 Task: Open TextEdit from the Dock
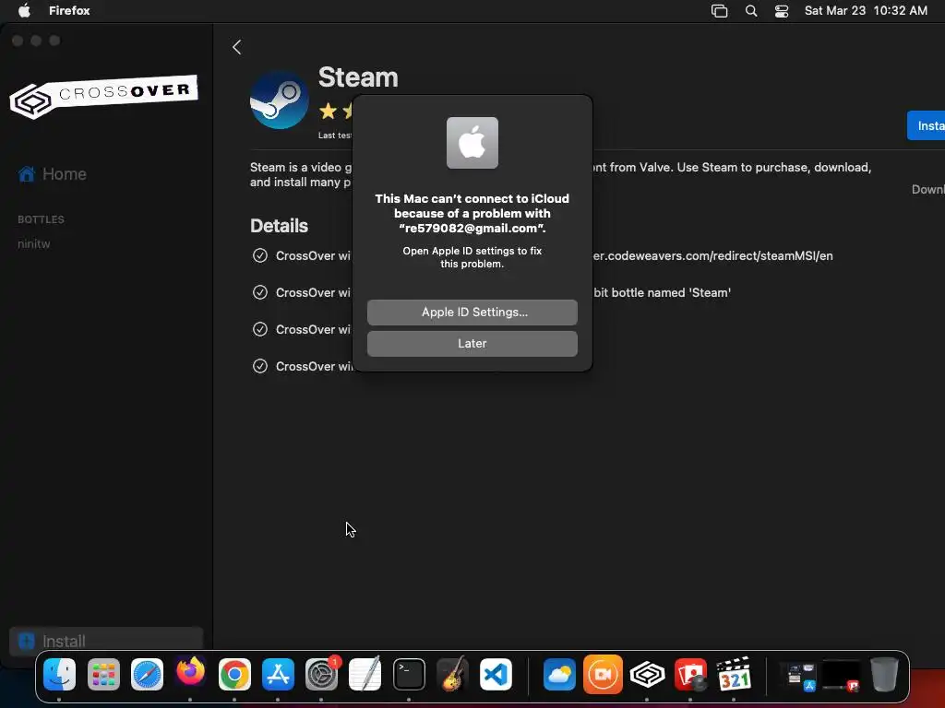[365, 674]
